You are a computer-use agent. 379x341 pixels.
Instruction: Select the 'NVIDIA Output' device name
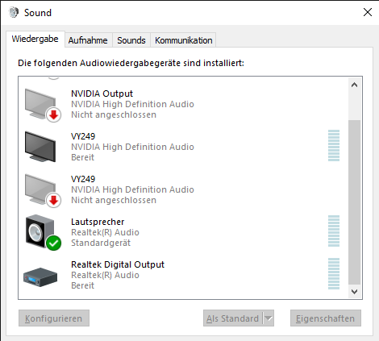pyautogui.click(x=102, y=94)
